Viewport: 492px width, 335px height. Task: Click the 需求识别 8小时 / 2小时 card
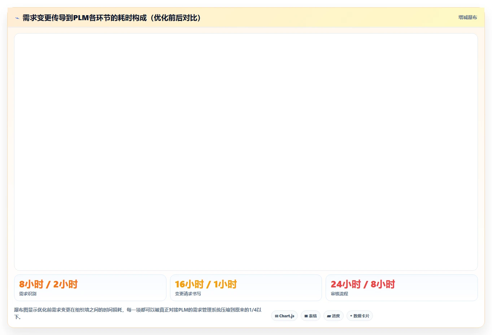tap(90, 288)
